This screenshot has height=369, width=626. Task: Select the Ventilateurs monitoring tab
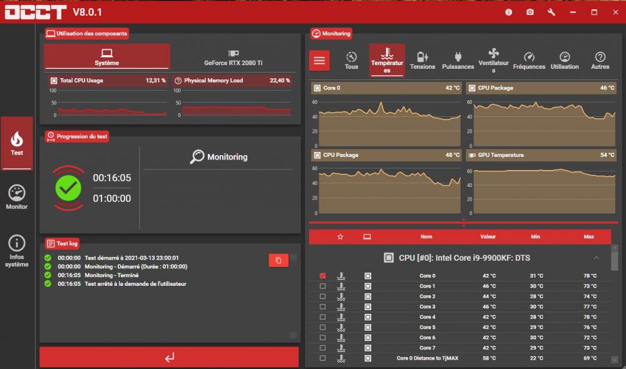(x=493, y=61)
